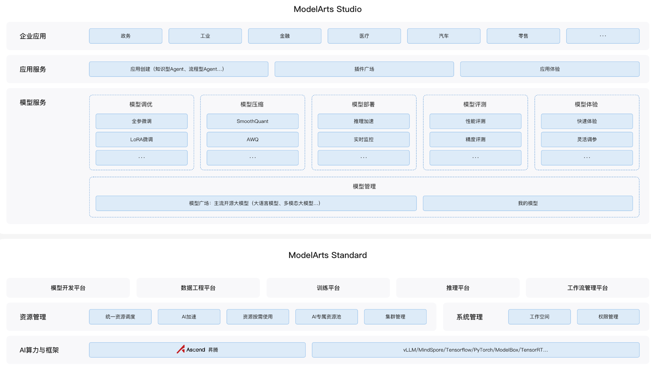Select the 政务 enterprise application box
The height and width of the screenshot is (365, 651).
coord(126,36)
